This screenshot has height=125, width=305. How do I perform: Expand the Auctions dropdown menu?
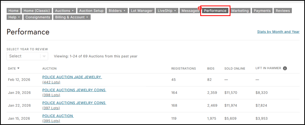(65, 11)
